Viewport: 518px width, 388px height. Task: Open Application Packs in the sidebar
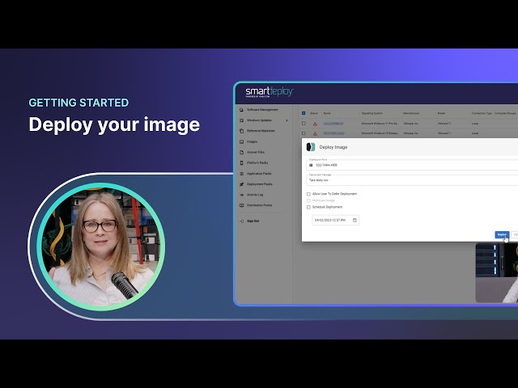259,174
